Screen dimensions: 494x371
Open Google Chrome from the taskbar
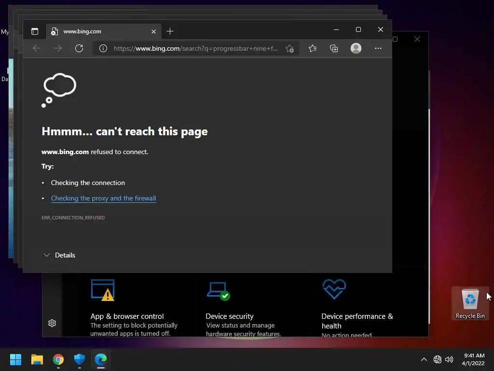click(58, 359)
